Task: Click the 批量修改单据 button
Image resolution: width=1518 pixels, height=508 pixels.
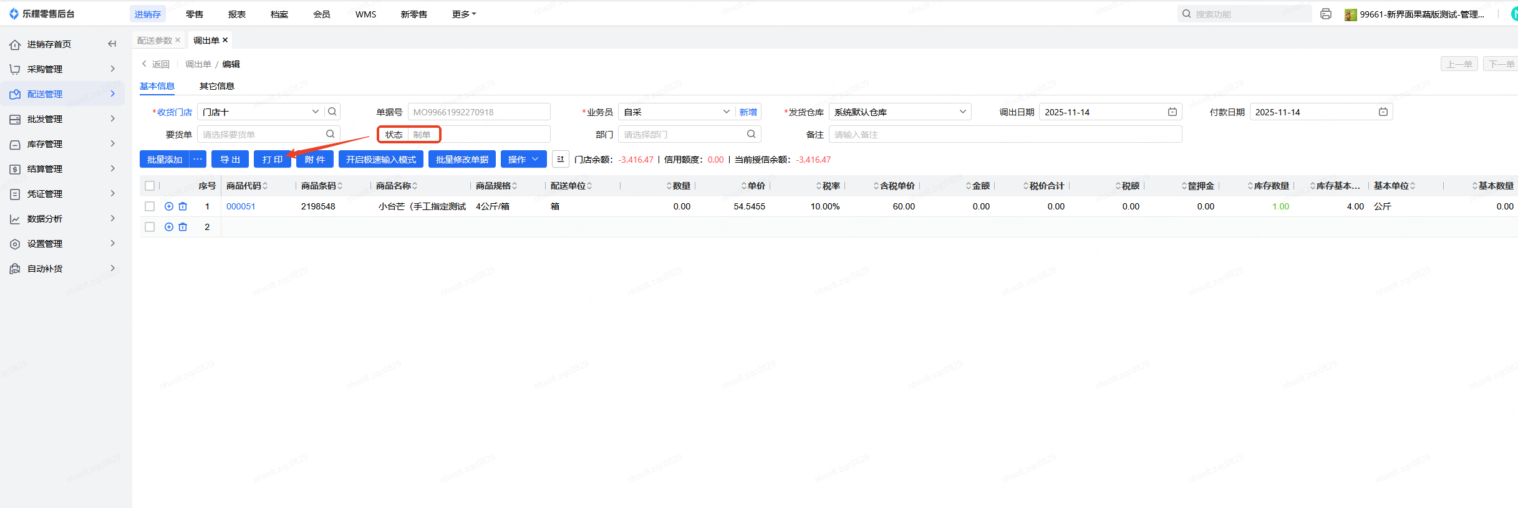Action: pos(462,160)
